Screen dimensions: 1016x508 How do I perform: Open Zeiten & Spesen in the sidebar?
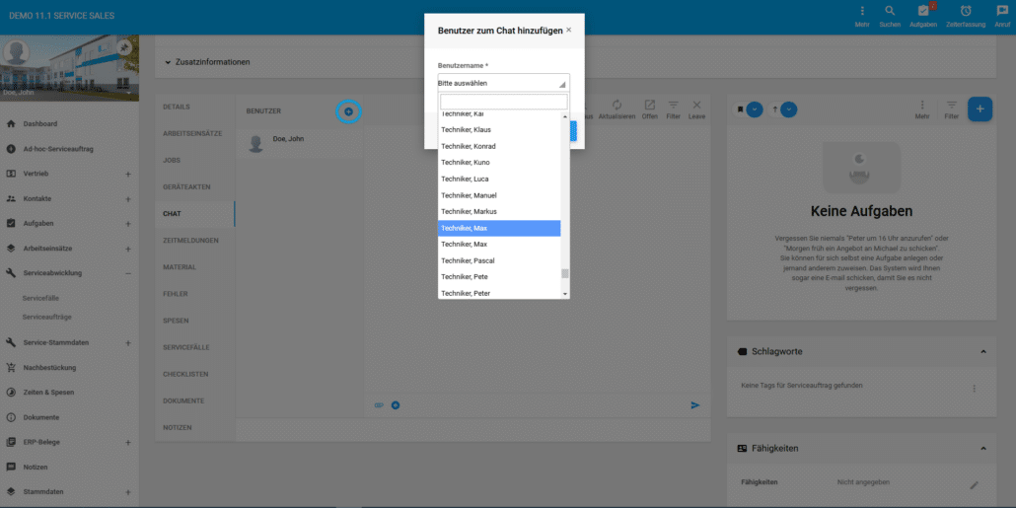point(48,393)
